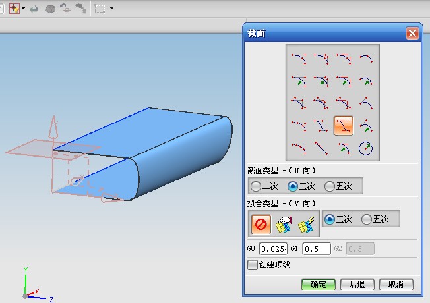Screen dimensions: 430x303
Task: Choose the pencil-on-grid fitting type icon
Action: pos(306,225)
